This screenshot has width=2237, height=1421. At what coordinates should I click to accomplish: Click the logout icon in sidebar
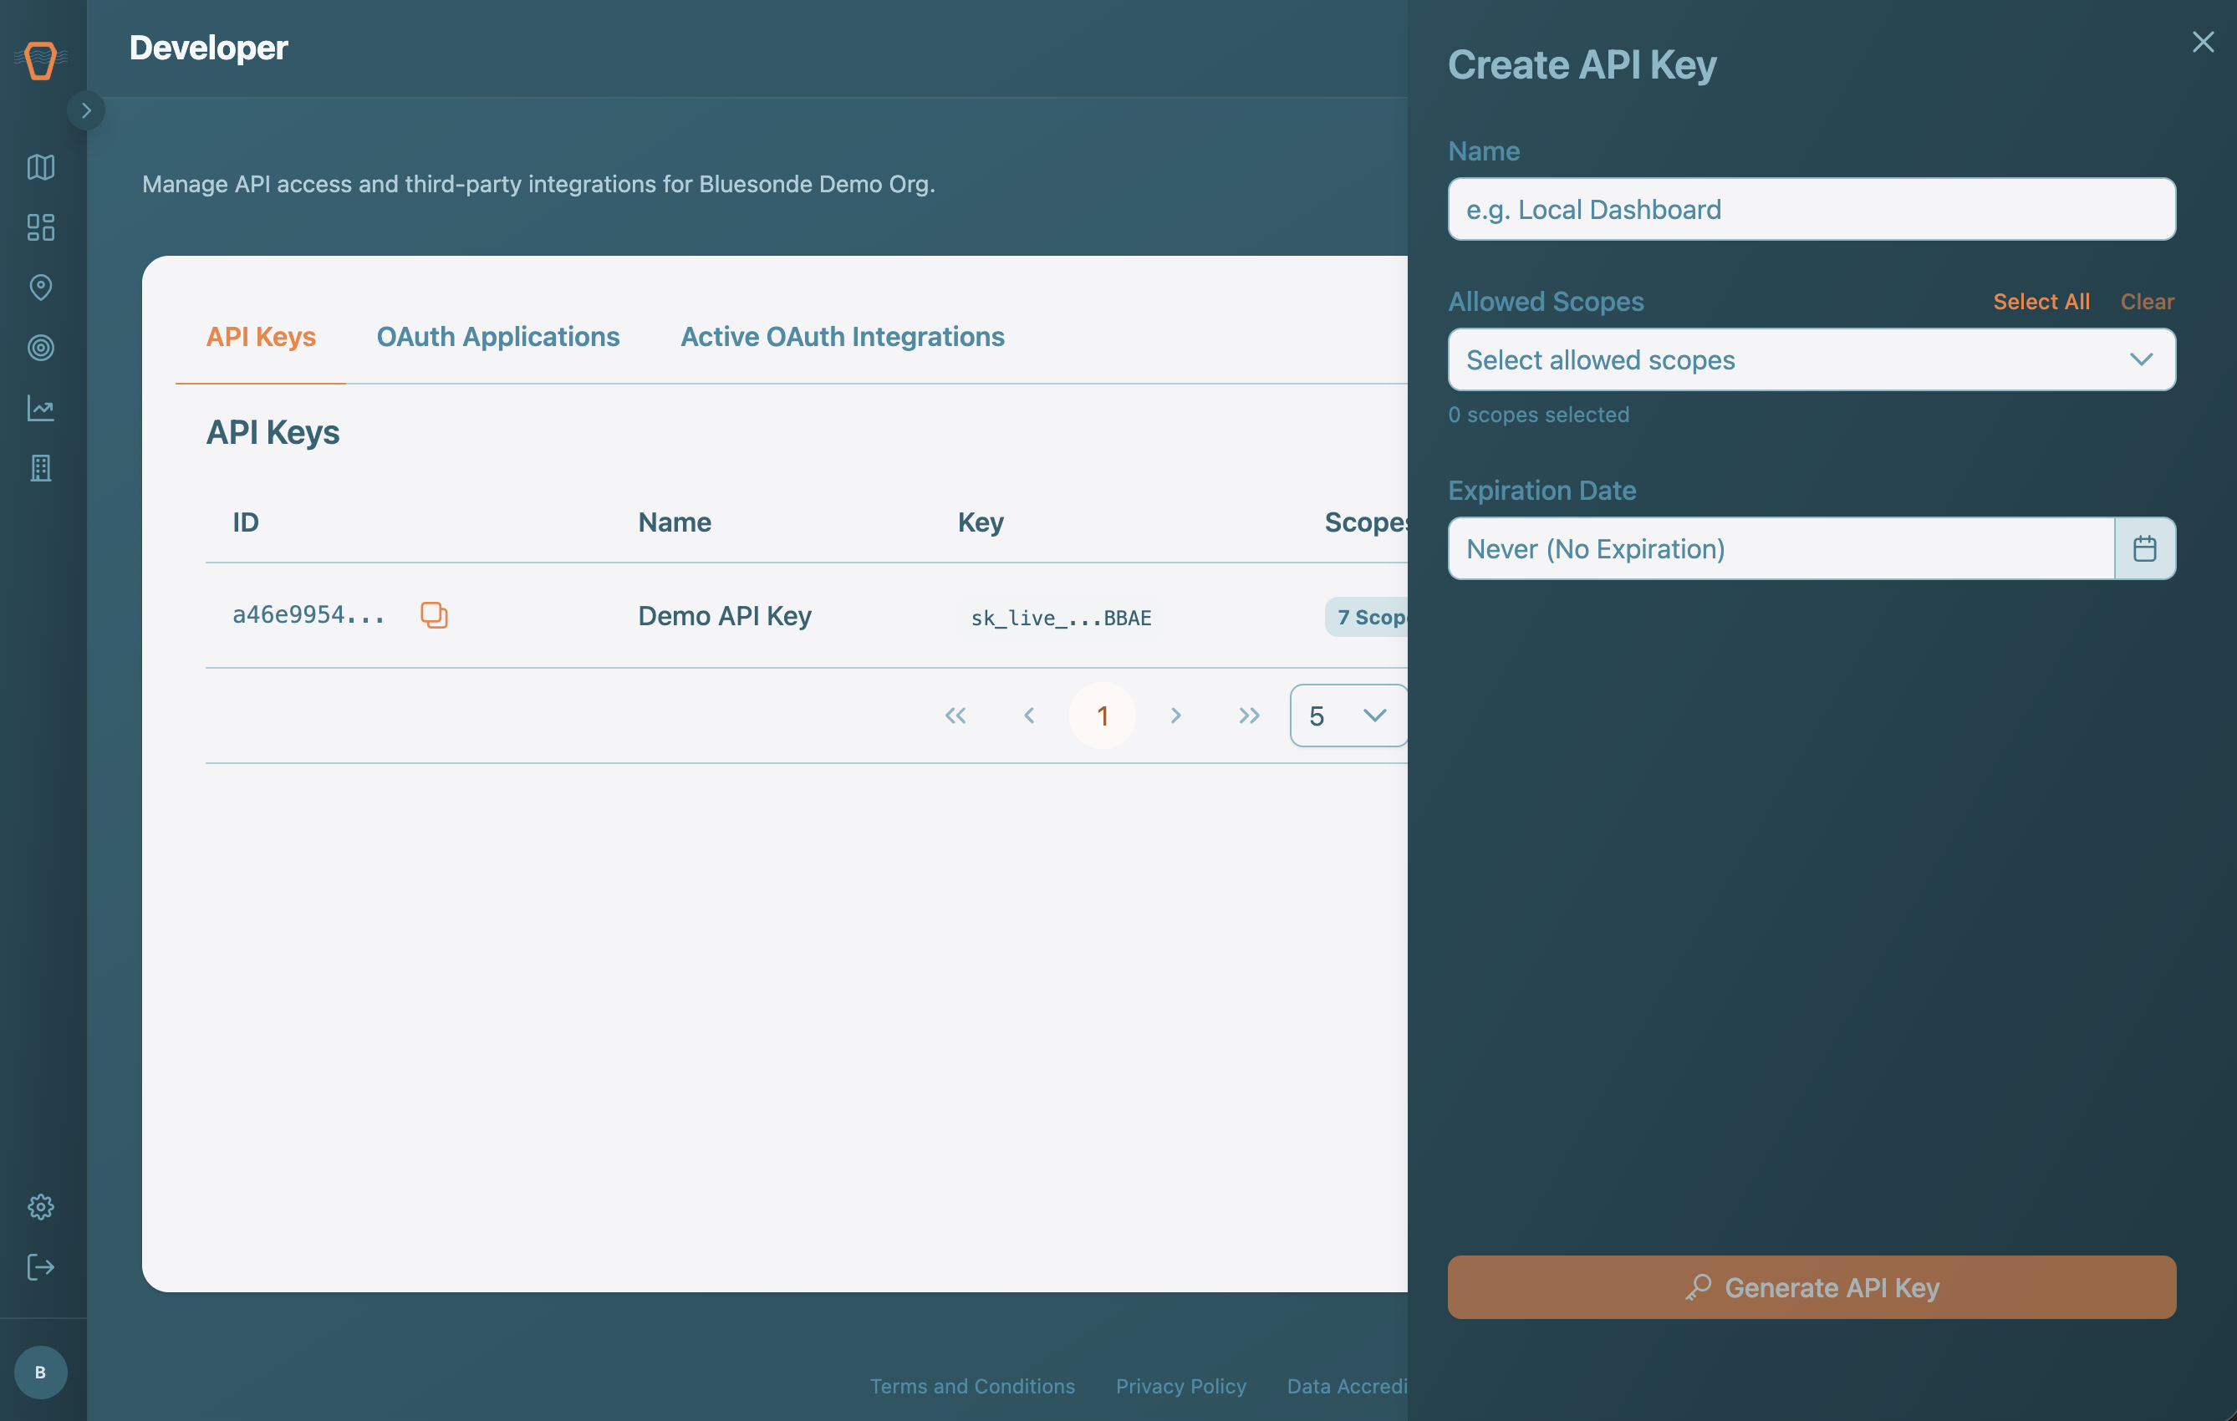[41, 1267]
